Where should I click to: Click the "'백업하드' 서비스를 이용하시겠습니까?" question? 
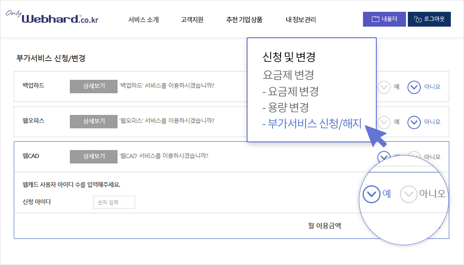click(167, 85)
